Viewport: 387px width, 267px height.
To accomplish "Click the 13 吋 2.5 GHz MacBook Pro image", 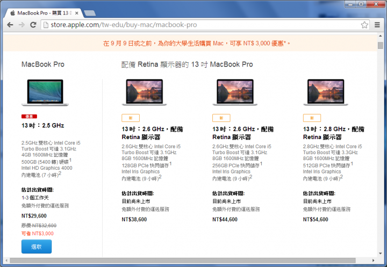I will tap(45, 92).
